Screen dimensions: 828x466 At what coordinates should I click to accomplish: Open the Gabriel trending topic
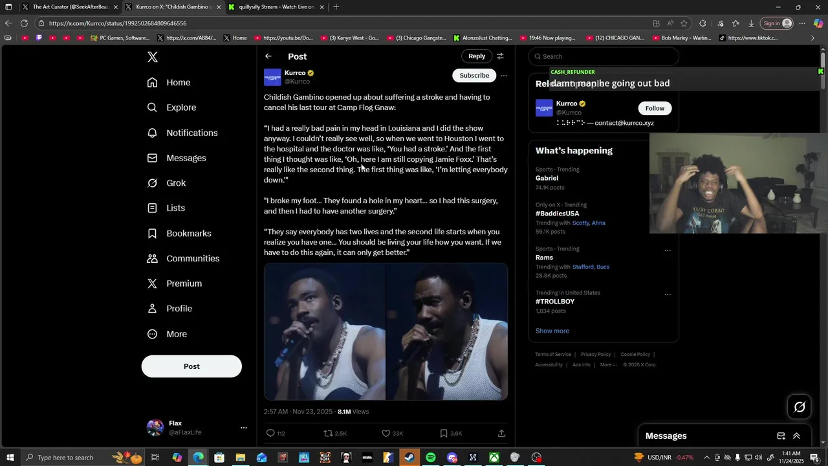point(547,178)
